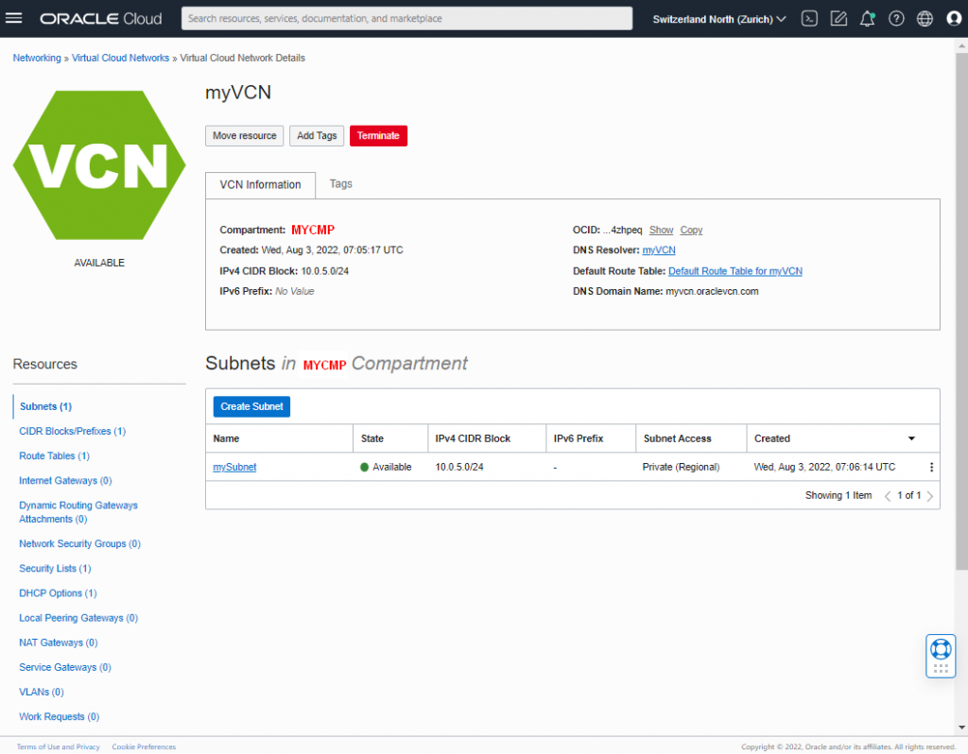Open Network Security Groups (0) resource
The image size is (968, 754).
[79, 543]
